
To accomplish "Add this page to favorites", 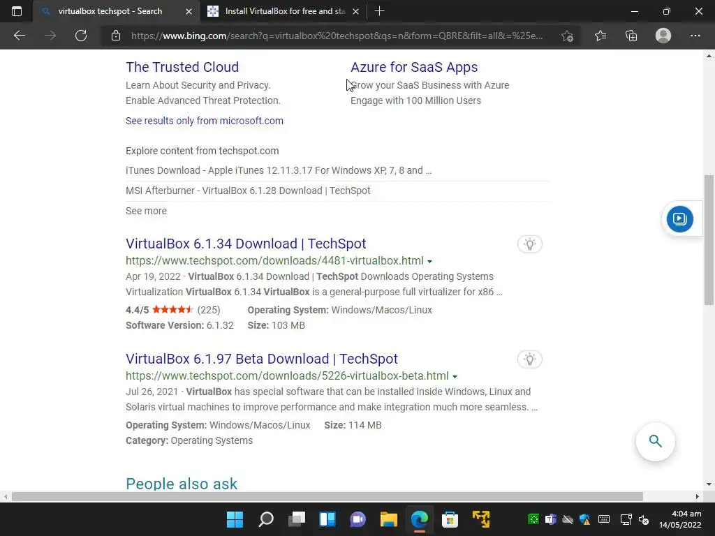I will (567, 36).
